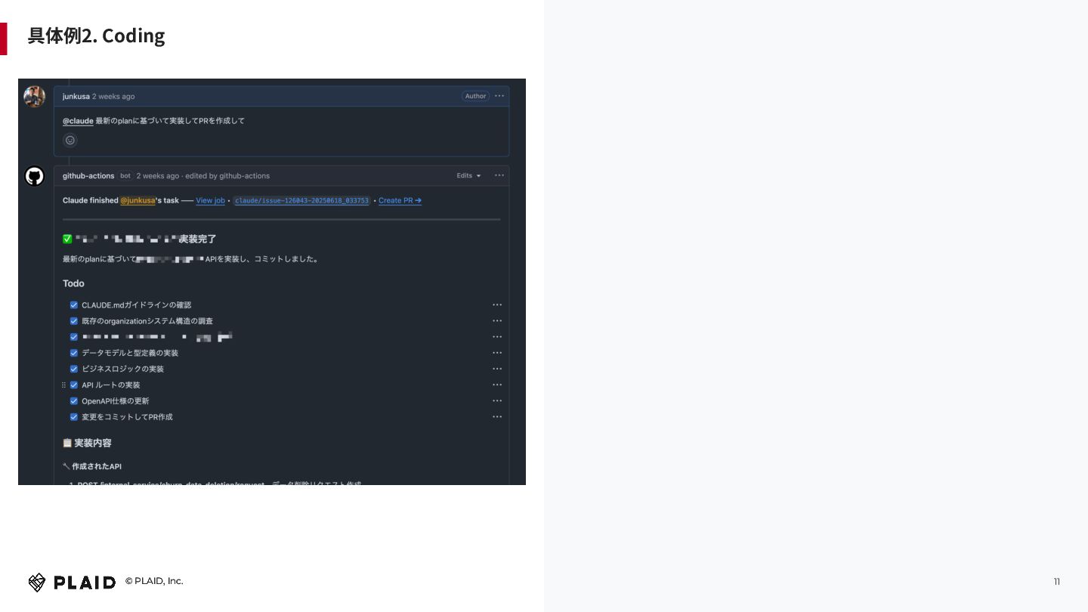The height and width of the screenshot is (612, 1088).
Task: Expand the Edits dropdown
Action: (x=468, y=175)
